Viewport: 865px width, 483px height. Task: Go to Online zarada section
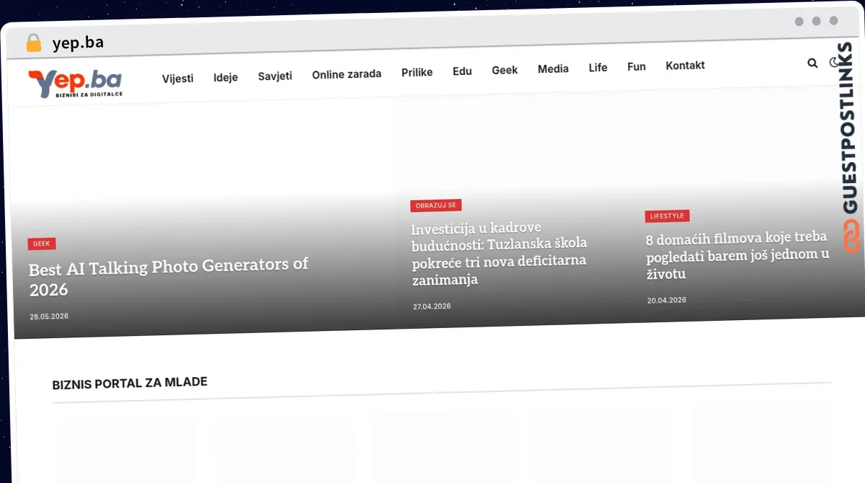click(347, 74)
